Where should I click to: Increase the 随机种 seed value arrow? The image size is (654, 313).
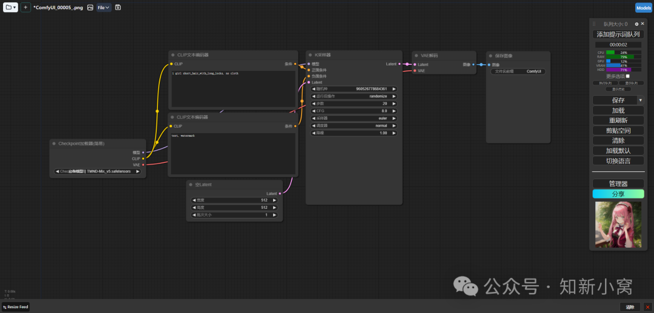click(394, 89)
